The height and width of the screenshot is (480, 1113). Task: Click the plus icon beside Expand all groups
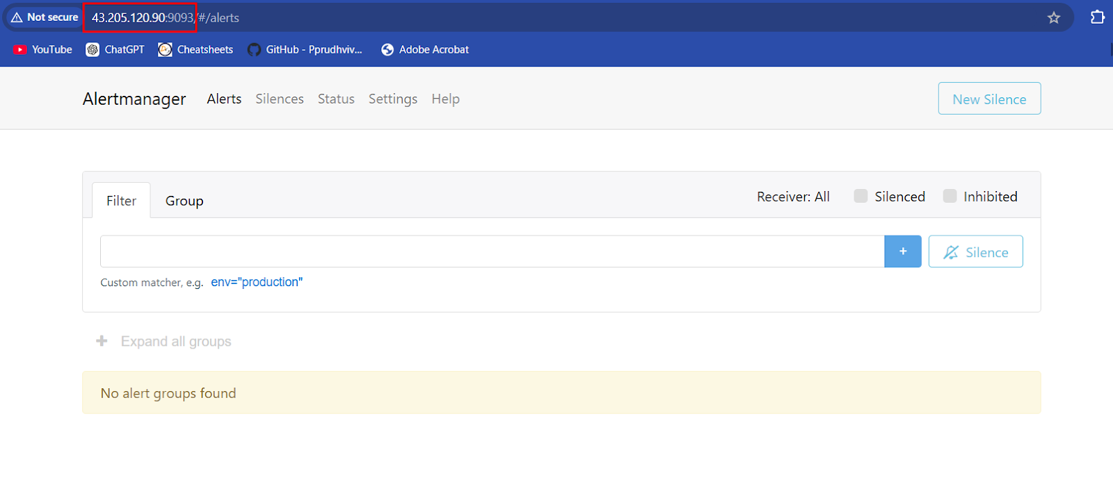click(x=102, y=341)
